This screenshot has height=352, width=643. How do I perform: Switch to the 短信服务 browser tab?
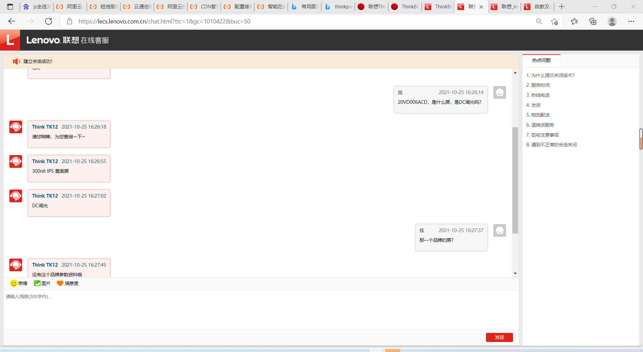[104, 7]
